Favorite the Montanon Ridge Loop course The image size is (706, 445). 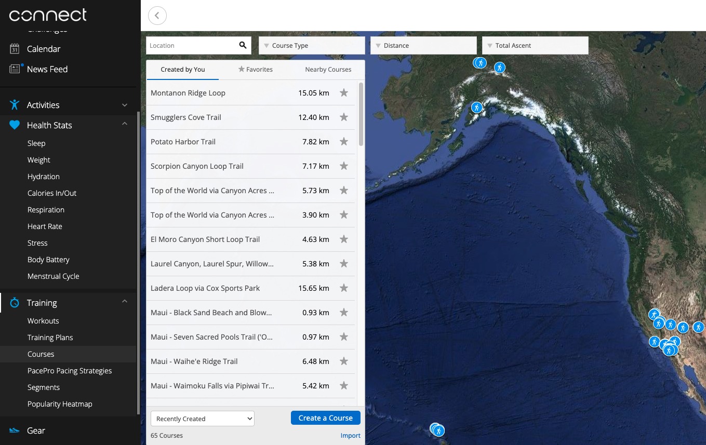tap(343, 93)
